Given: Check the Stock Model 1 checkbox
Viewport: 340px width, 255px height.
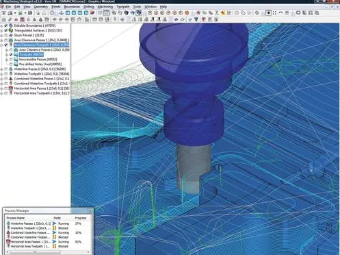Looking at the screenshot, I should click(x=6, y=35).
